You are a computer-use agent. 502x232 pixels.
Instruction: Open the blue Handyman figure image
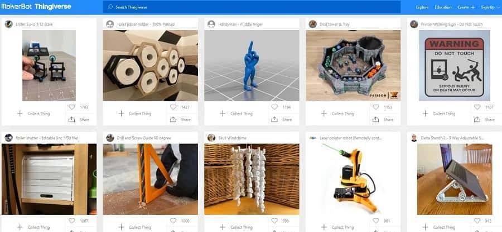pyautogui.click(x=252, y=66)
